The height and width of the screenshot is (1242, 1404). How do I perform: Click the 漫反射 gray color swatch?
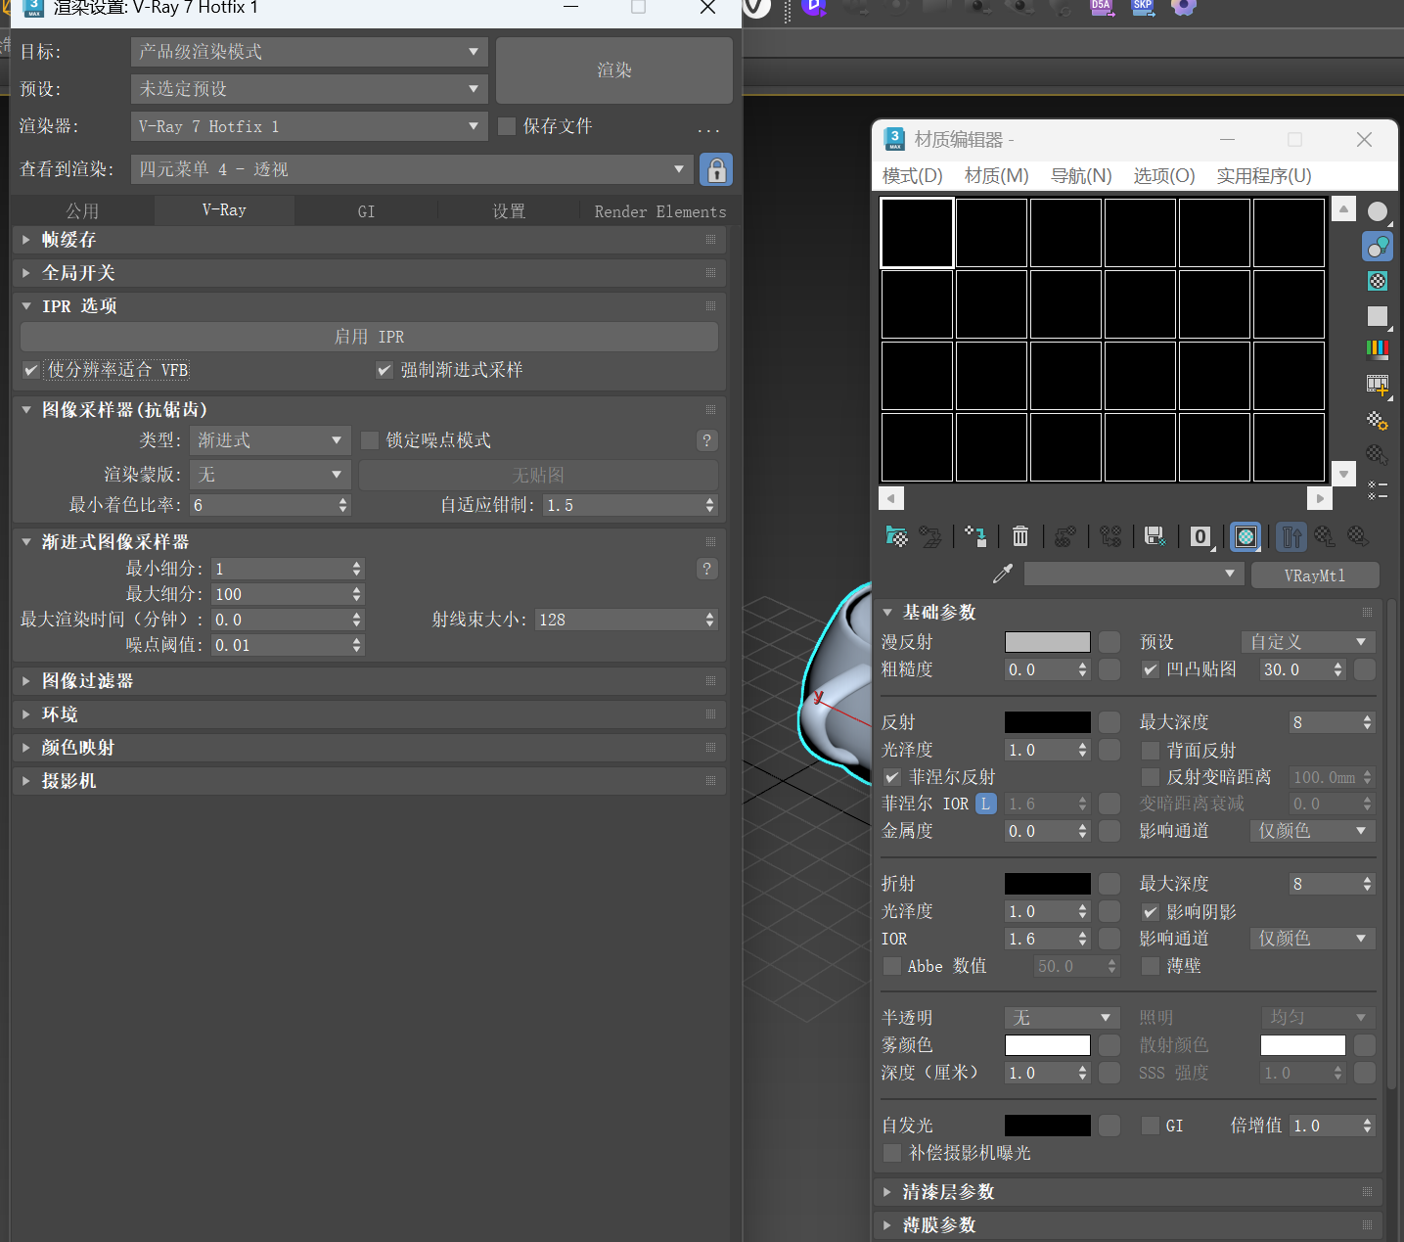pos(1048,642)
